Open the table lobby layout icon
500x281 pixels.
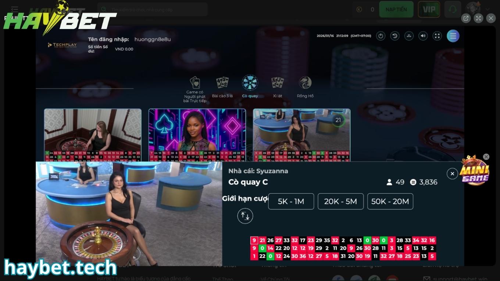(x=409, y=36)
